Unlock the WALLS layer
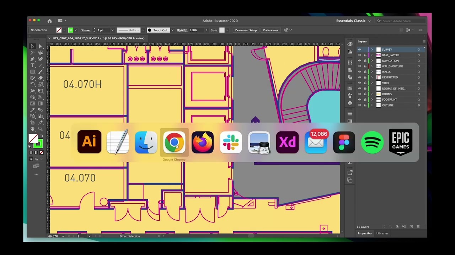The height and width of the screenshot is (255, 455). pyautogui.click(x=365, y=72)
